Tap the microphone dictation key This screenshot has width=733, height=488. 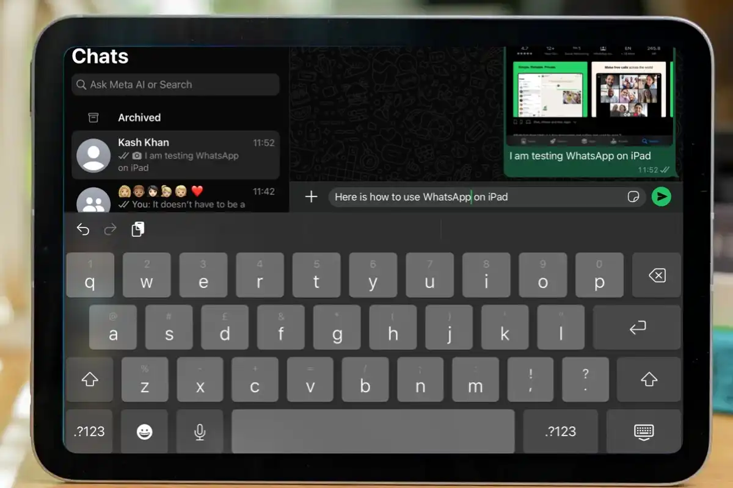pos(200,432)
